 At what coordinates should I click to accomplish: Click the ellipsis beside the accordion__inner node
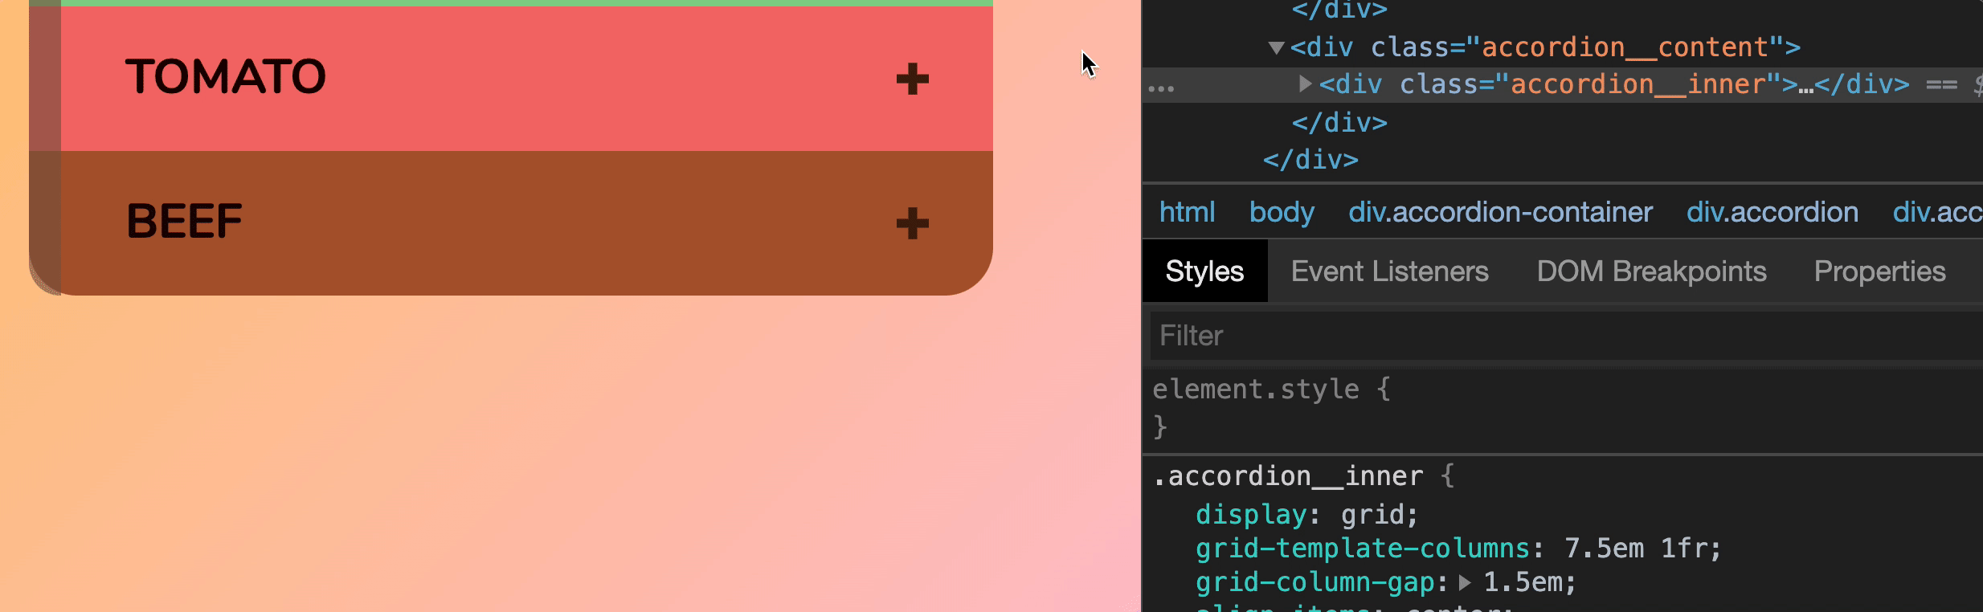pos(1161,88)
